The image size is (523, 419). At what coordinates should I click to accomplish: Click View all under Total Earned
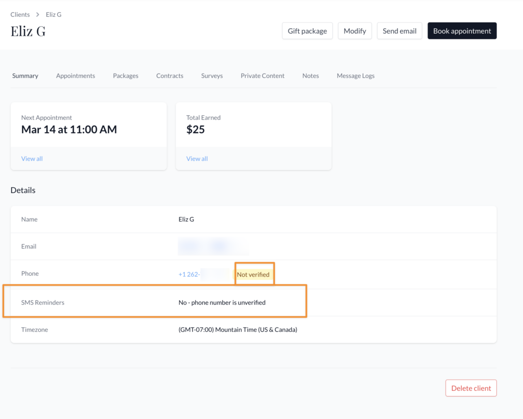click(x=197, y=159)
